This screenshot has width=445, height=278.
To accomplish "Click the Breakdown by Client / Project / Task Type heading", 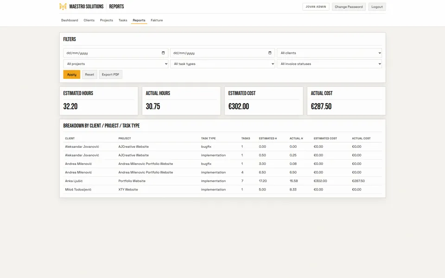I will click(102, 126).
